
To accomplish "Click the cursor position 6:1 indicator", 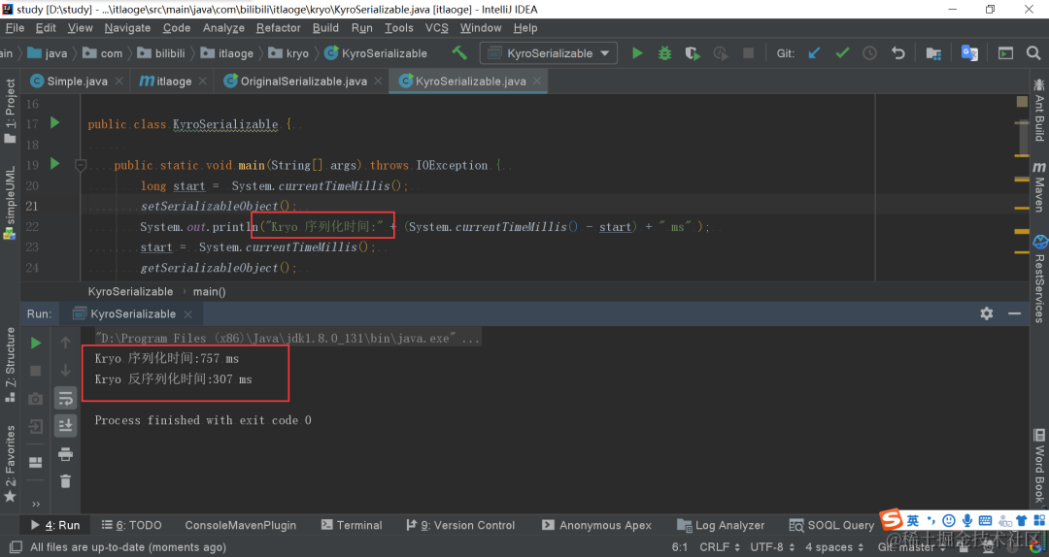I will pyautogui.click(x=680, y=547).
